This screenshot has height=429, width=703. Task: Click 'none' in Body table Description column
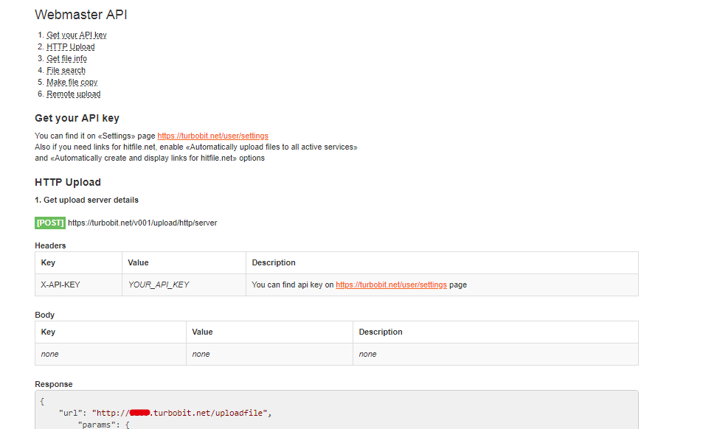[x=367, y=355]
